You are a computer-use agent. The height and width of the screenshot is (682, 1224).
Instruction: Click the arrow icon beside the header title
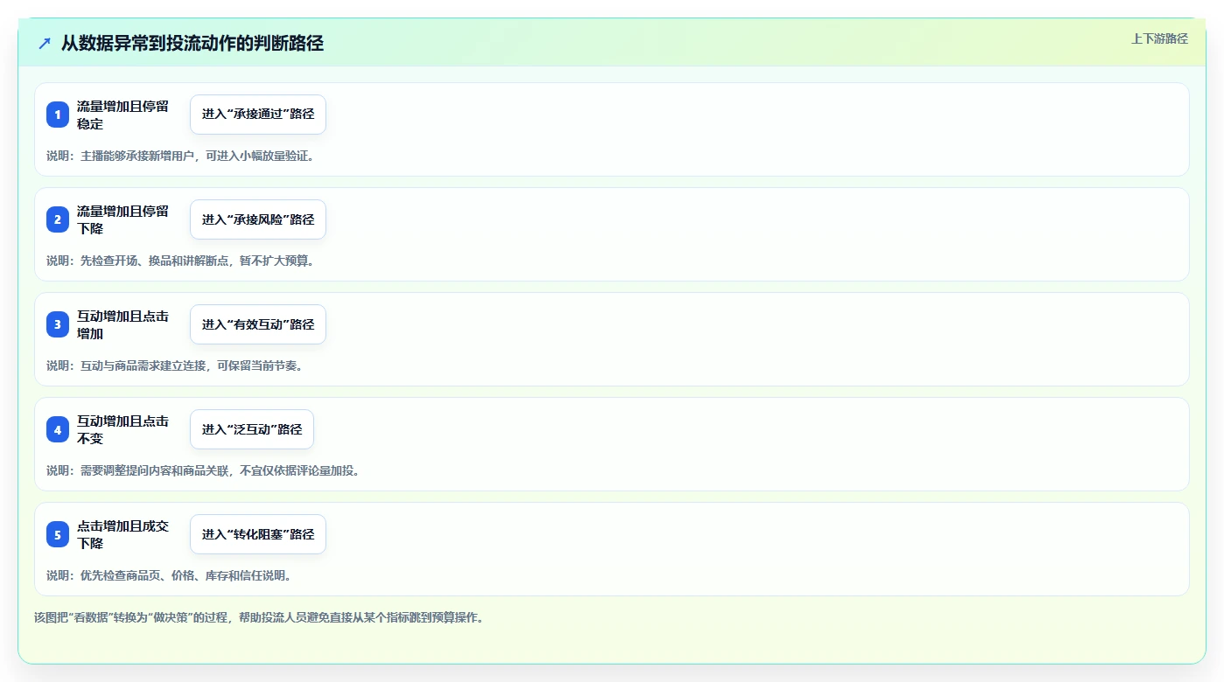click(45, 43)
